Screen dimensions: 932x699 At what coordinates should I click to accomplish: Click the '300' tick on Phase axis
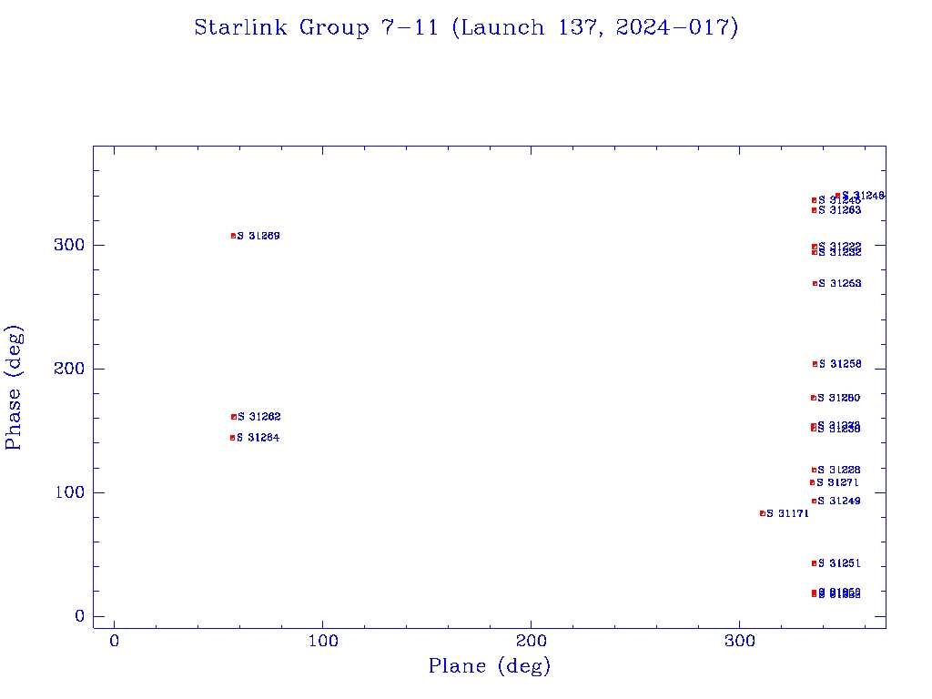(69, 245)
